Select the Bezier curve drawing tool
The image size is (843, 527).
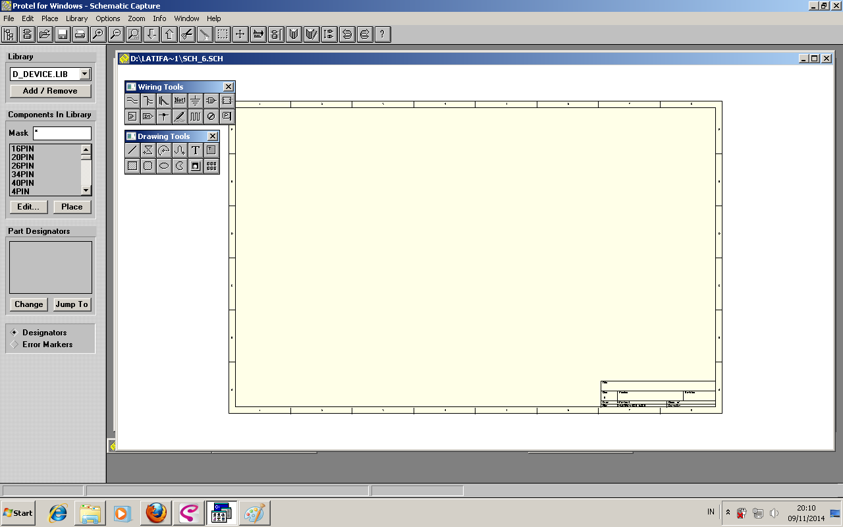tap(180, 150)
